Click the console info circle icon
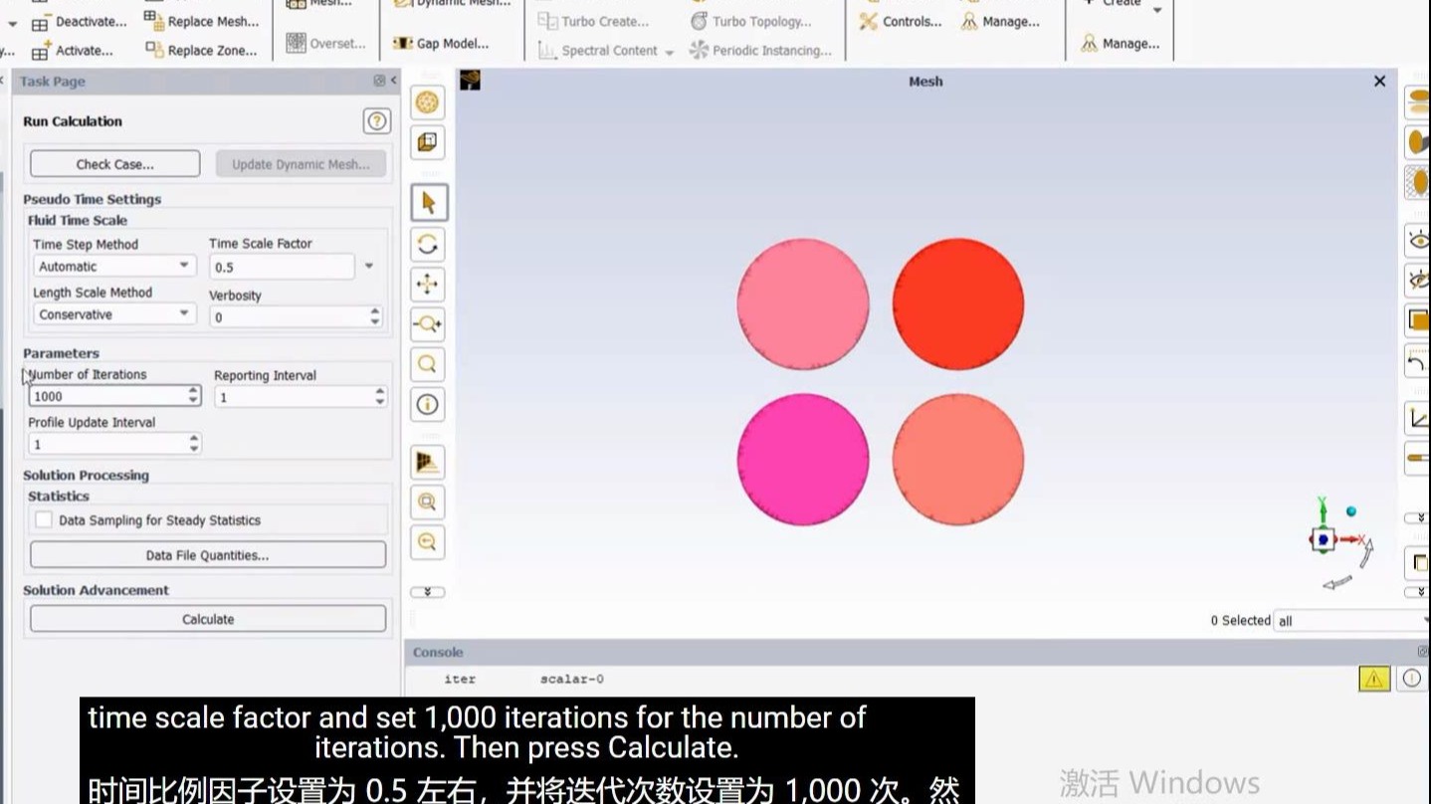This screenshot has height=804, width=1431. tap(1411, 679)
